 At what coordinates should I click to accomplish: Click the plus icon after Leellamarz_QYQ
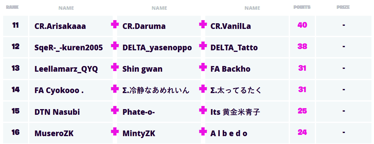[x=115, y=67]
